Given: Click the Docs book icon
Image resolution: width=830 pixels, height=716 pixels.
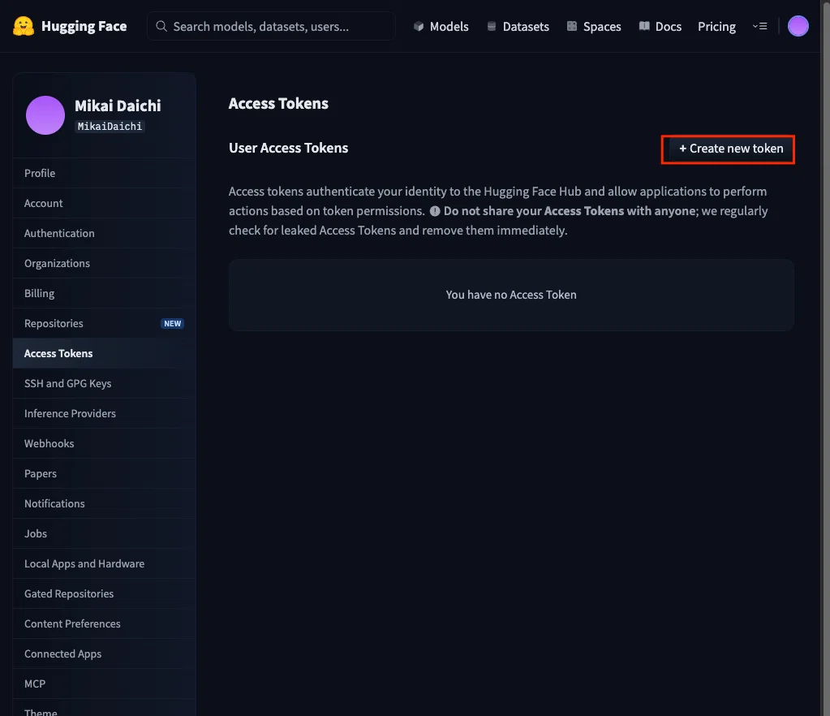Looking at the screenshot, I should [644, 26].
